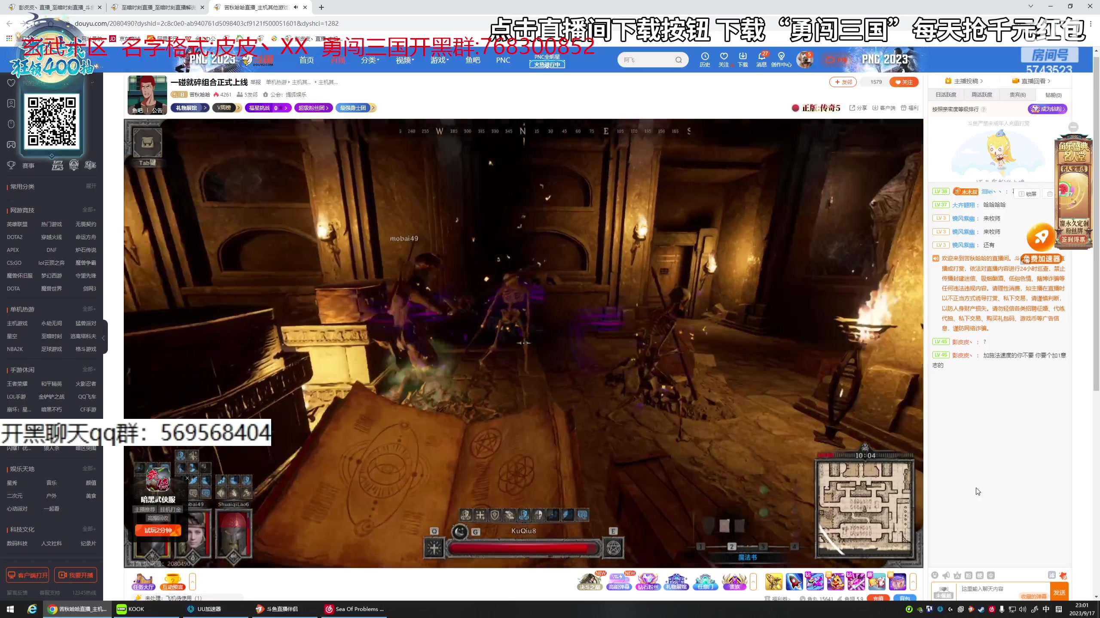Open 高能弹幕 activity icon

pyautogui.click(x=619, y=582)
